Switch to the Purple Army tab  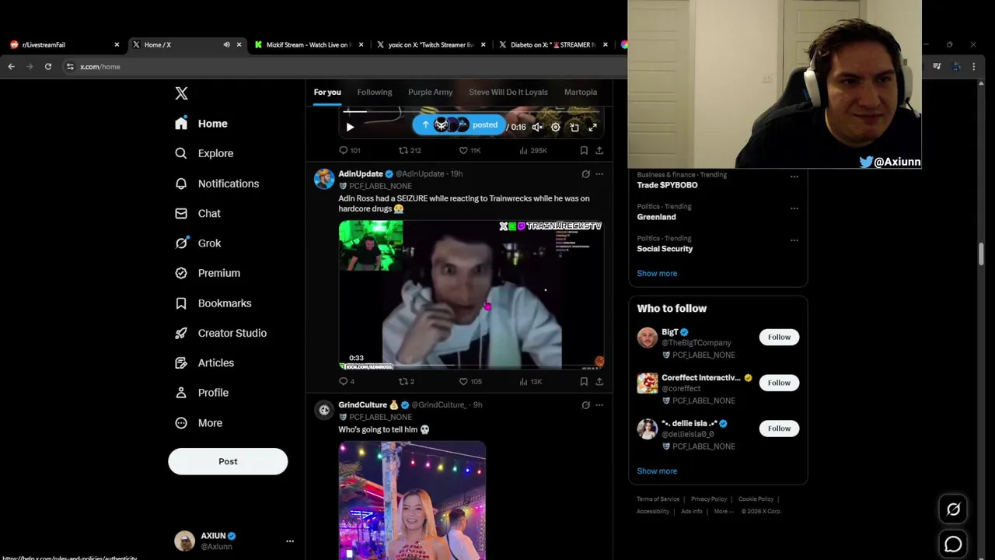pyautogui.click(x=430, y=92)
